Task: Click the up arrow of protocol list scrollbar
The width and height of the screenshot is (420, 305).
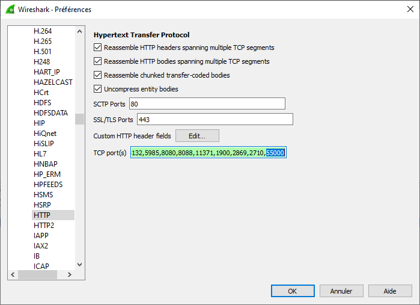Action: [x=79, y=31]
